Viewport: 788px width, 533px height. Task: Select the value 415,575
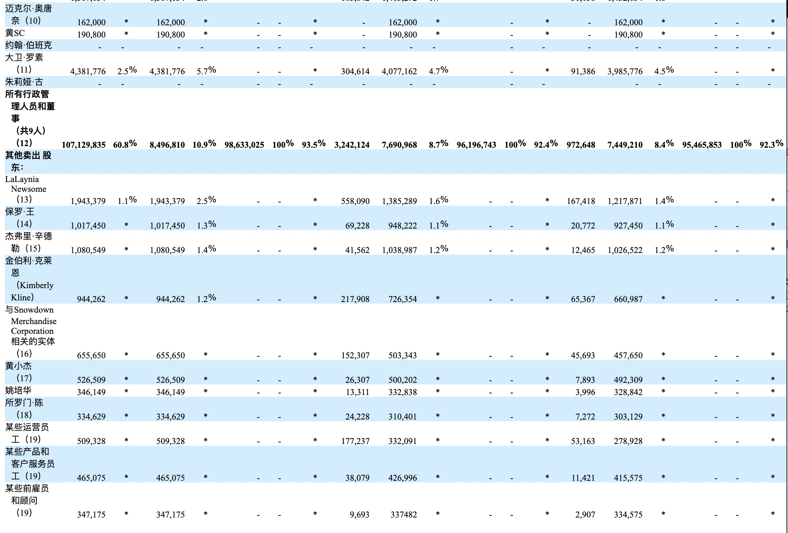628,478
